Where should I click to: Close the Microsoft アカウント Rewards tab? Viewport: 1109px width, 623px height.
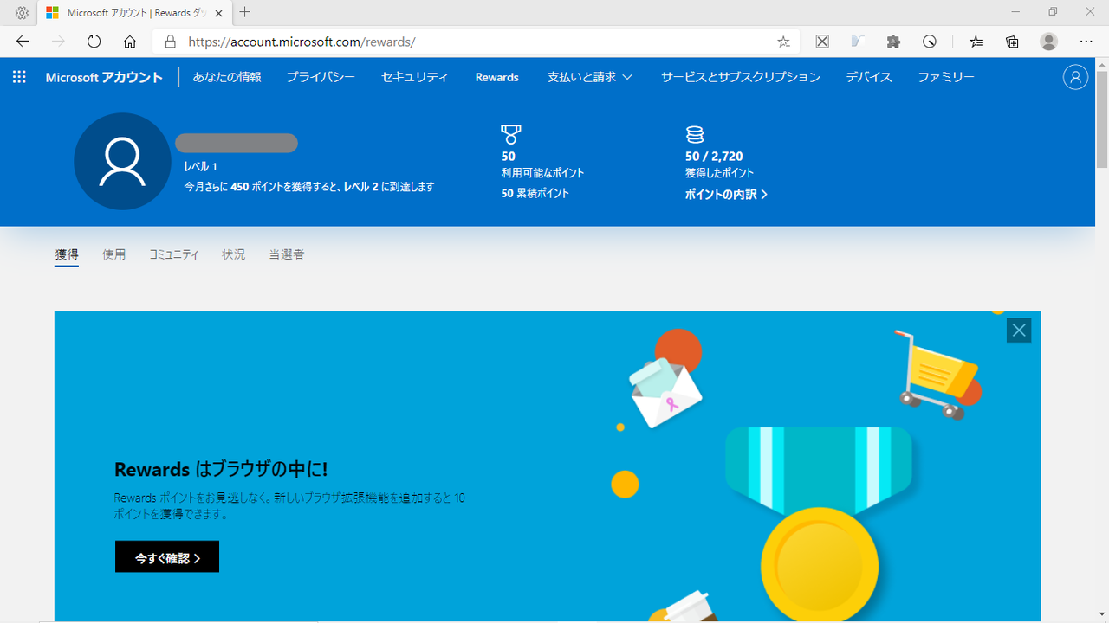[x=217, y=13]
